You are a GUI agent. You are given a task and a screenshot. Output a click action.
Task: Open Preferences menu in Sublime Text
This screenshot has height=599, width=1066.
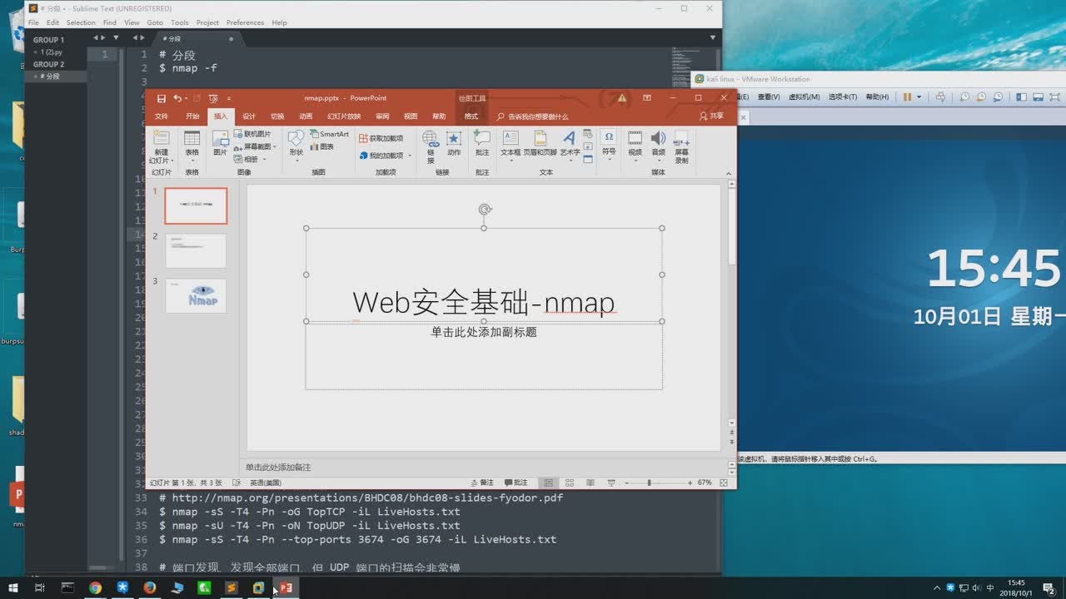tap(245, 22)
